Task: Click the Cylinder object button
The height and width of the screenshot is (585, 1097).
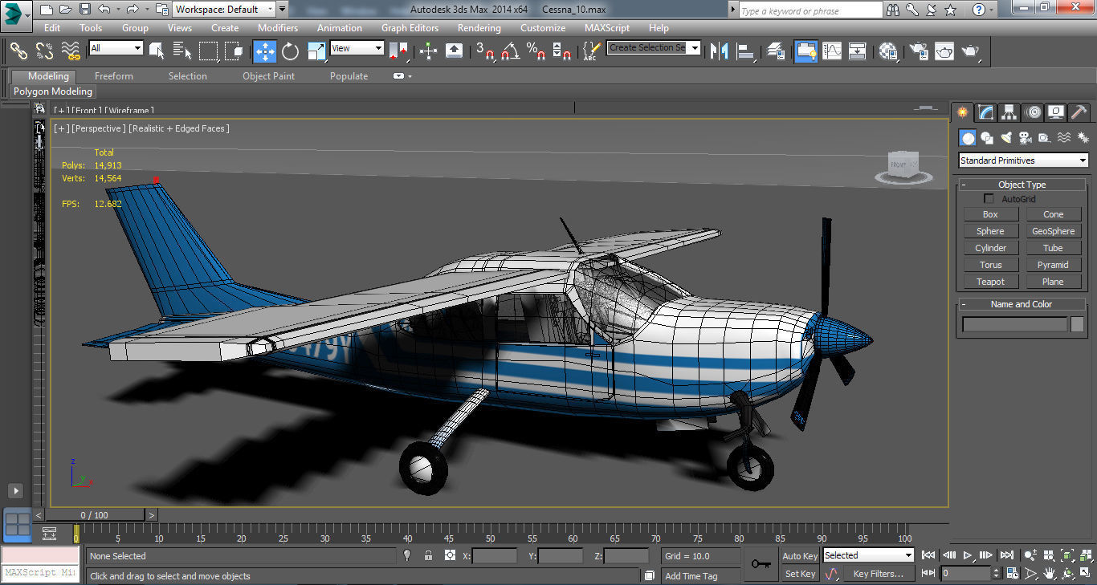Action: 990,248
